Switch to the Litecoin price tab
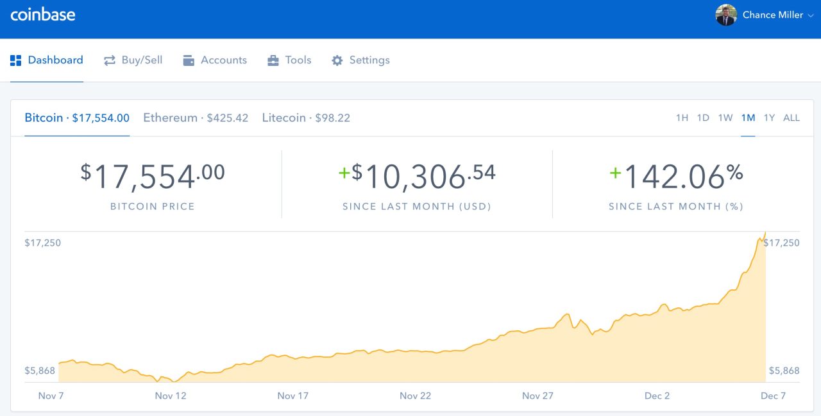The width and height of the screenshot is (821, 416). [306, 118]
